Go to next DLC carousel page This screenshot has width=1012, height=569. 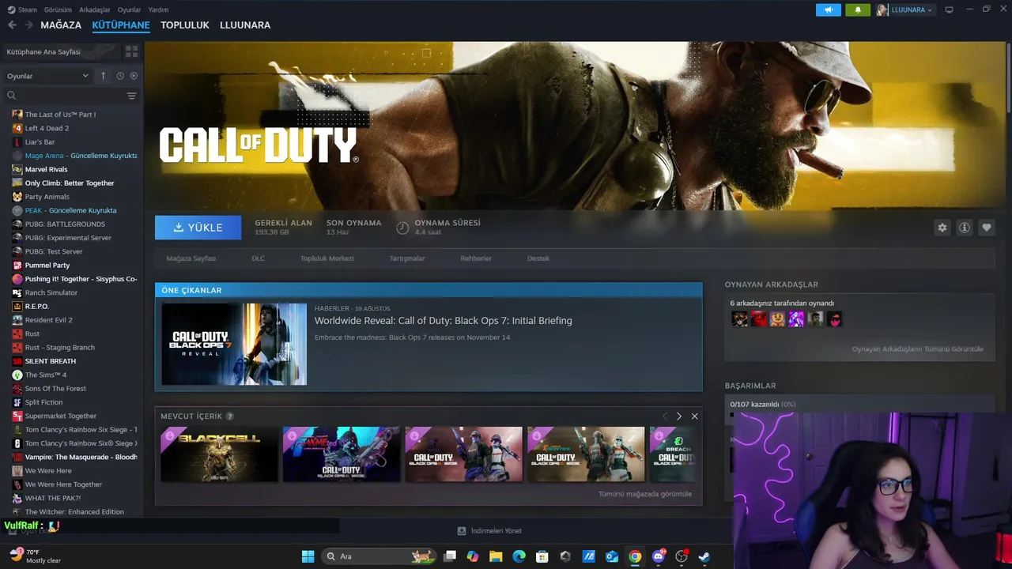pyautogui.click(x=678, y=416)
